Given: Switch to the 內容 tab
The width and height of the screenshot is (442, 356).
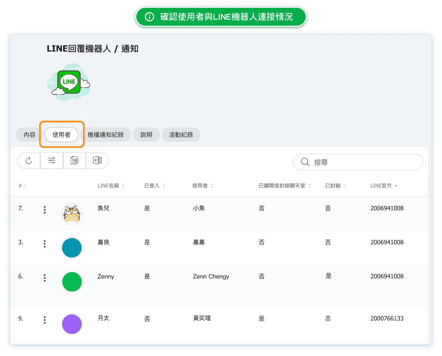Looking at the screenshot, I should coord(30,135).
